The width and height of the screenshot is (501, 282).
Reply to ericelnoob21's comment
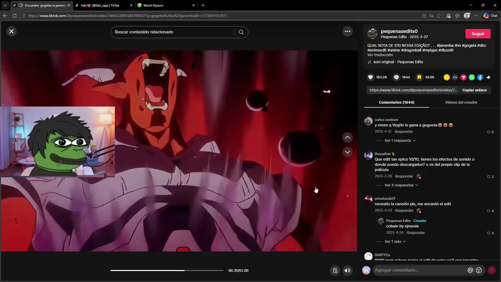[x=404, y=210]
